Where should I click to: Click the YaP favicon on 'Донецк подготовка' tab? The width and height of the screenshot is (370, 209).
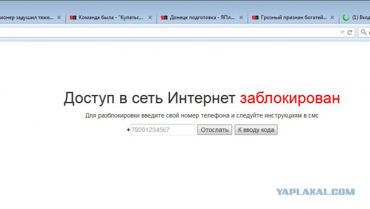pyautogui.click(x=164, y=18)
